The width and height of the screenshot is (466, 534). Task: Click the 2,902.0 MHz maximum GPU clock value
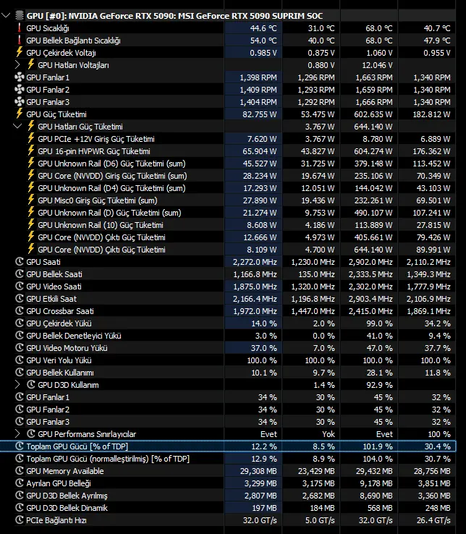tap(370, 262)
